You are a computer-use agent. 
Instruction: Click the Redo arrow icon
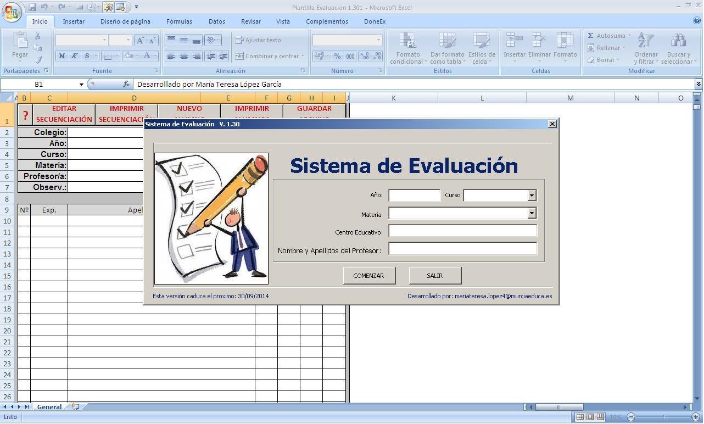(x=62, y=7)
